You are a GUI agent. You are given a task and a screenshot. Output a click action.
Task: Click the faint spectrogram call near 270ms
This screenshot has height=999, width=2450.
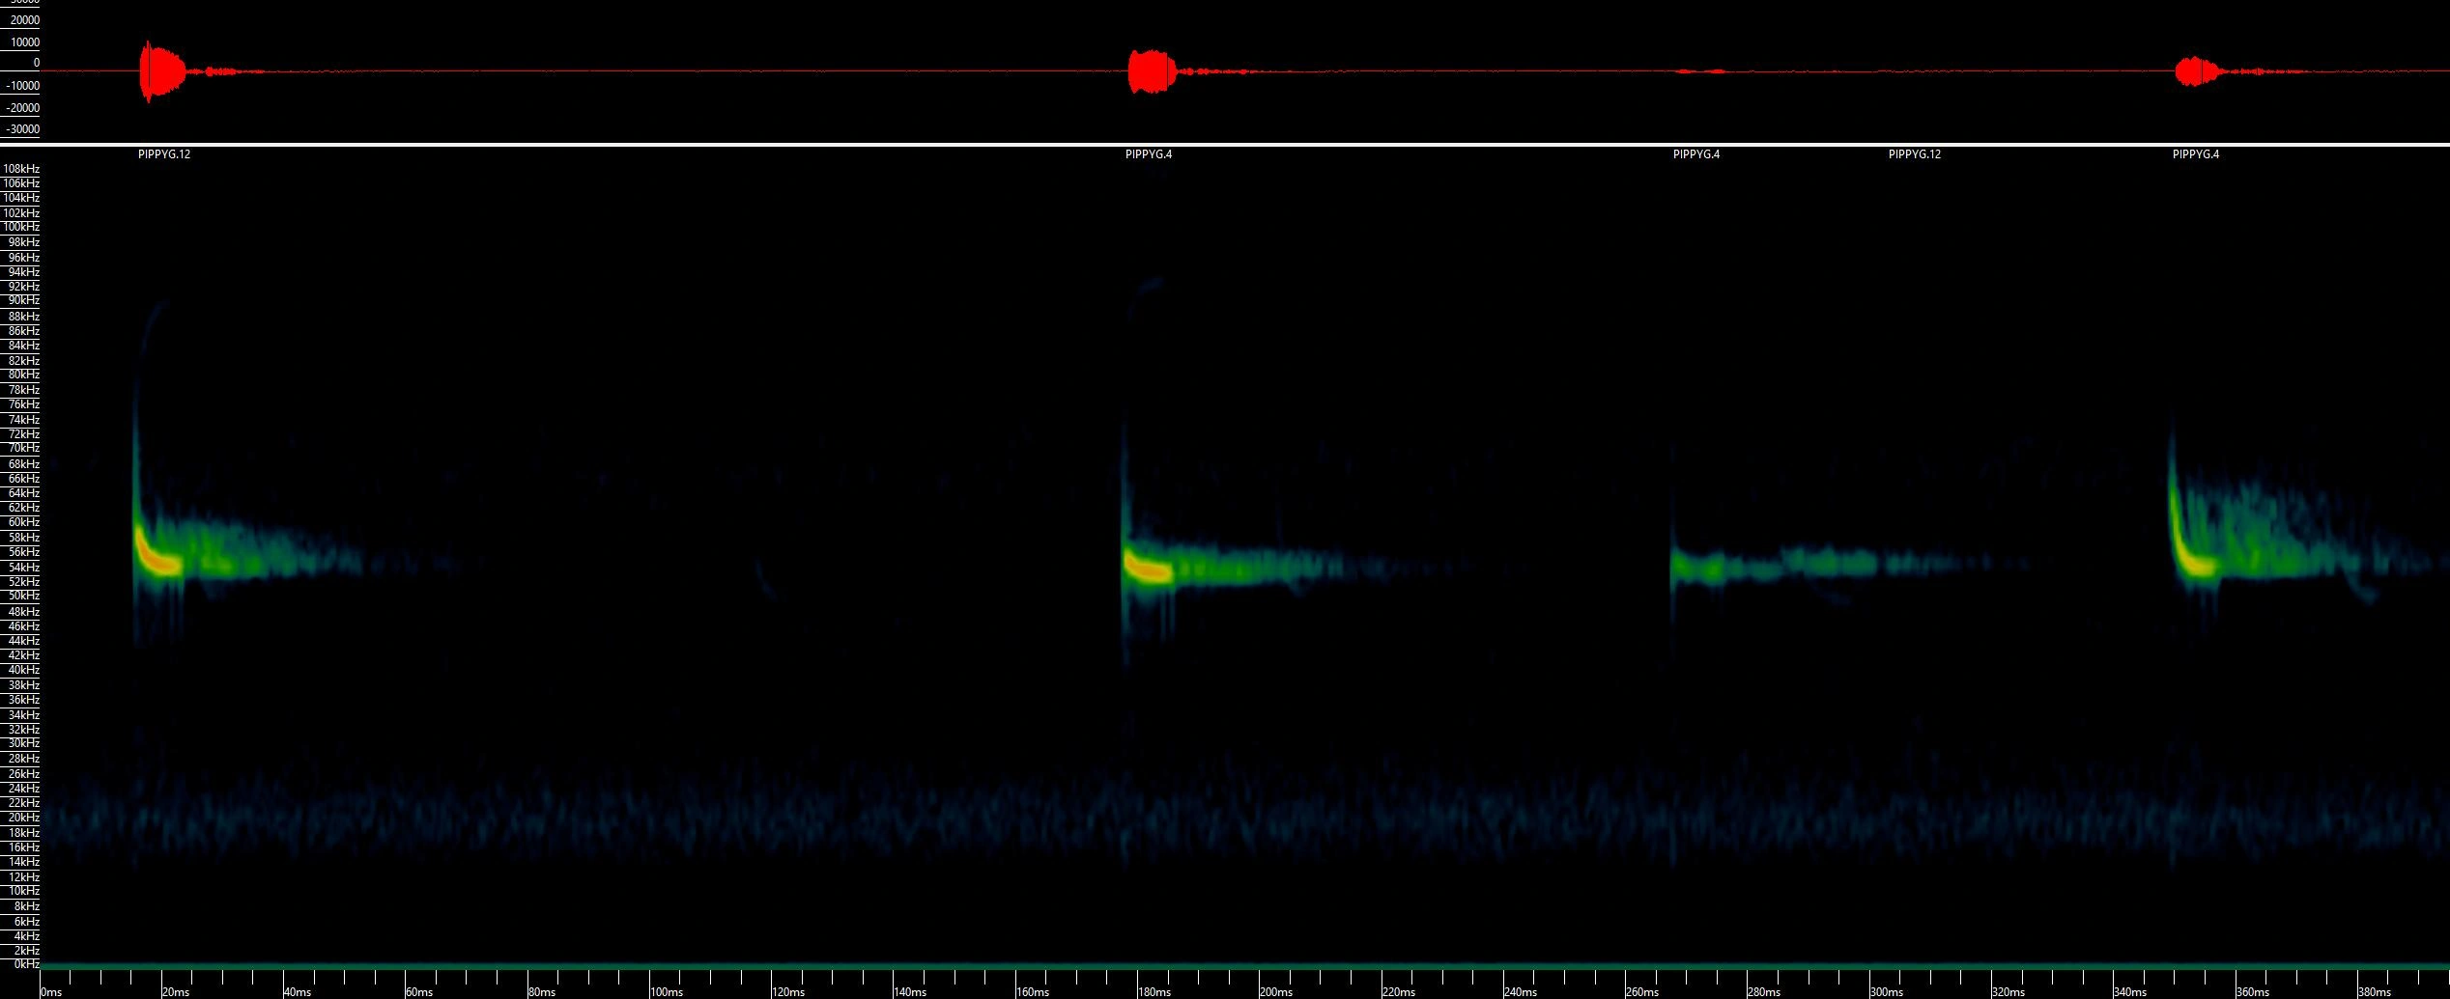coord(1700,567)
